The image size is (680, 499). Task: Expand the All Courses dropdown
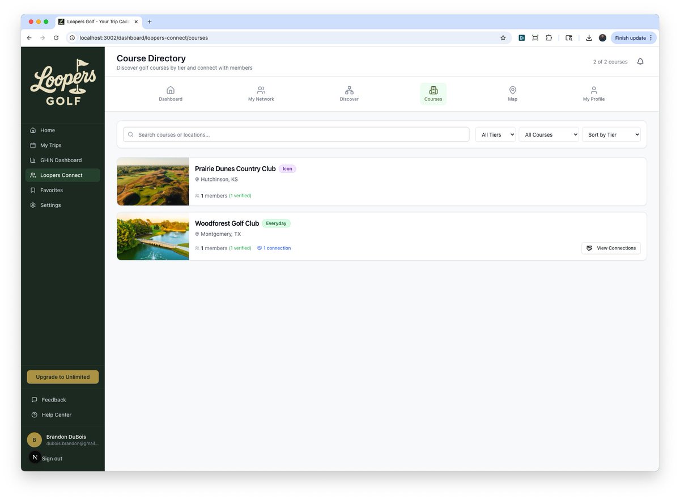(549, 135)
